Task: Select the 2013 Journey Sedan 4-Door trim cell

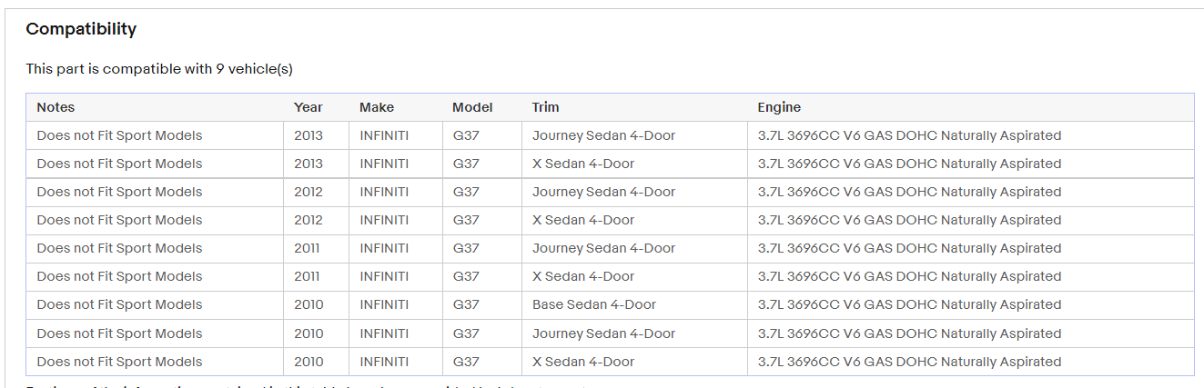Action: 634,135
